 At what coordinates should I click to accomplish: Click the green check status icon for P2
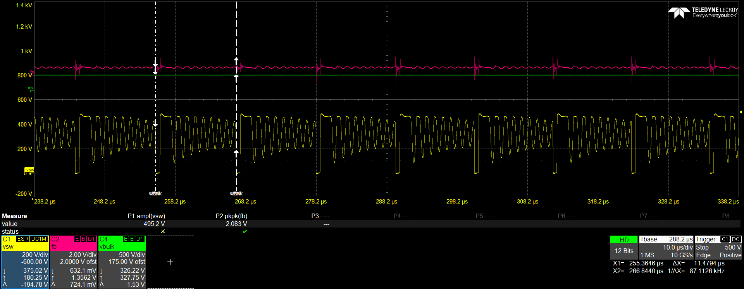pyautogui.click(x=245, y=231)
